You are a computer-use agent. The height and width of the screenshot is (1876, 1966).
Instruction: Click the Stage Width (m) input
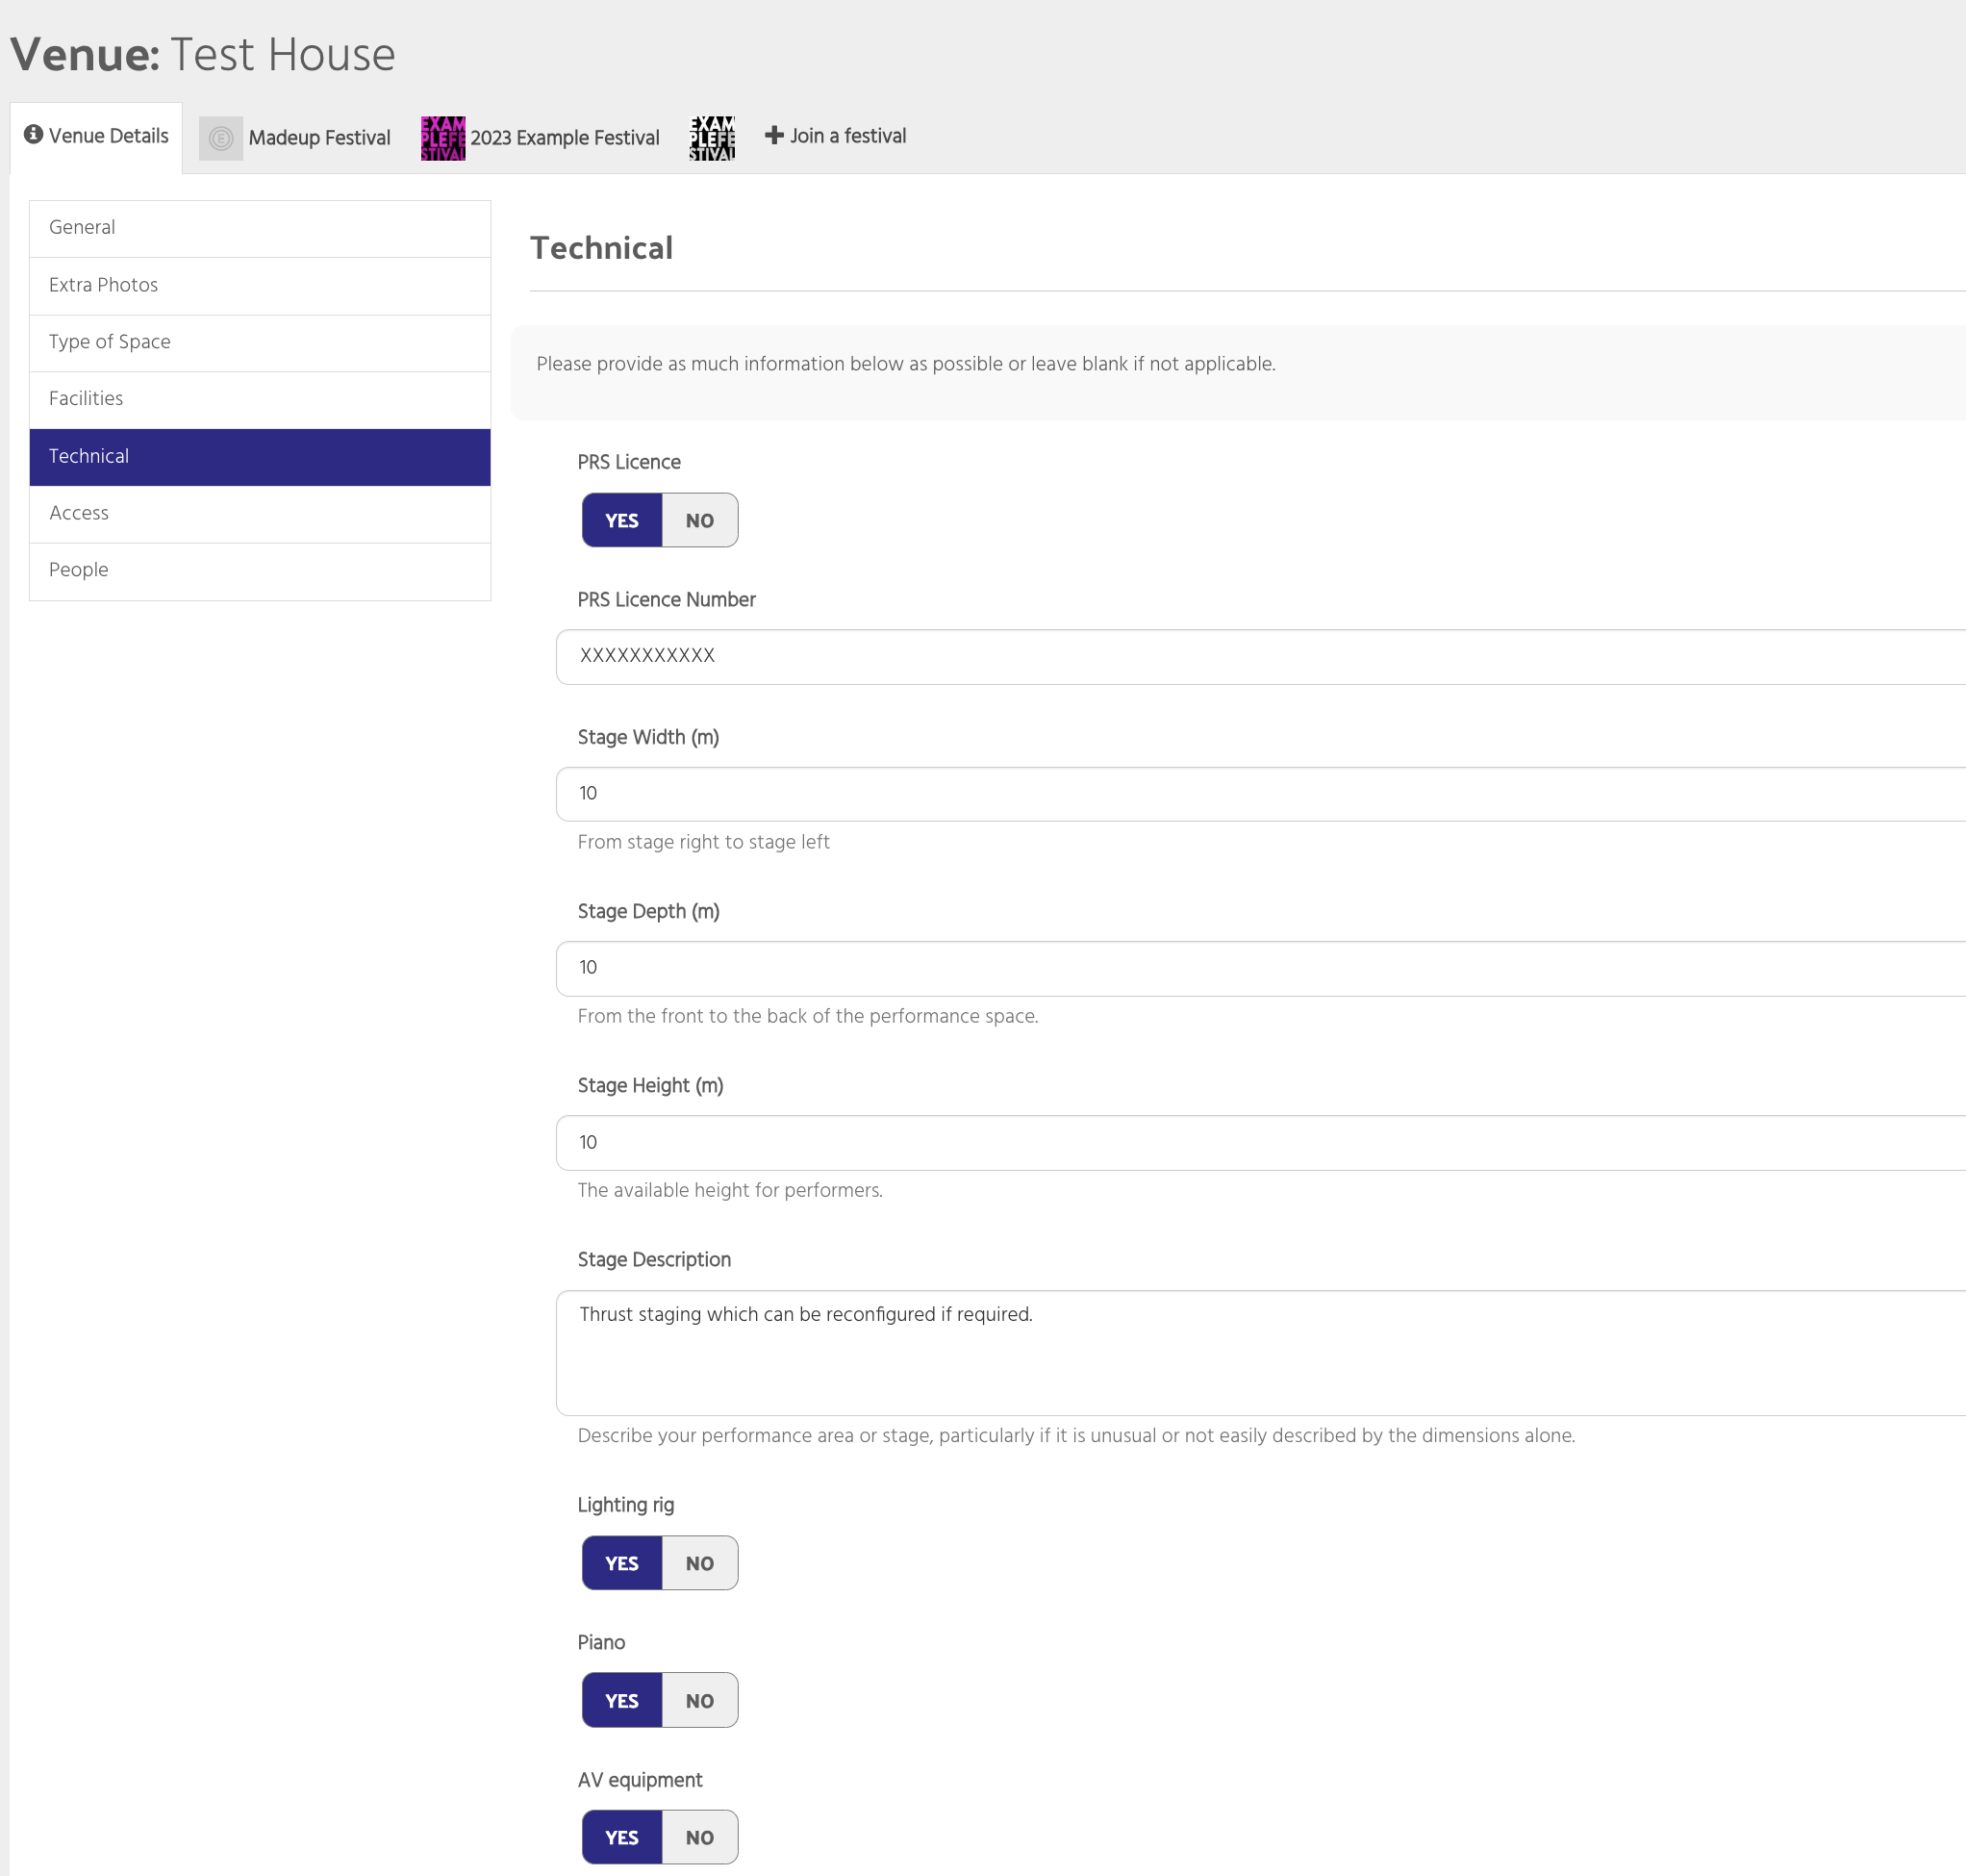1261,794
